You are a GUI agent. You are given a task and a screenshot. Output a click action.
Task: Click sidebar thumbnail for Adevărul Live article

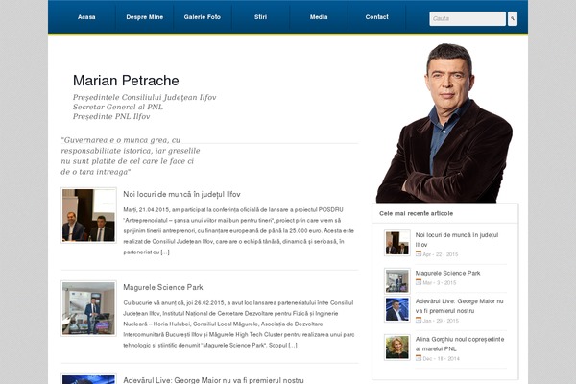point(397,309)
